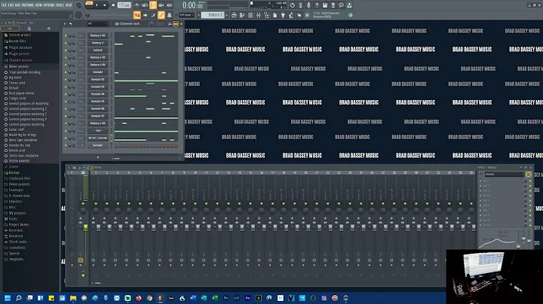
Task: Toggle the overdub/blend recording icon
Action: point(161,5)
